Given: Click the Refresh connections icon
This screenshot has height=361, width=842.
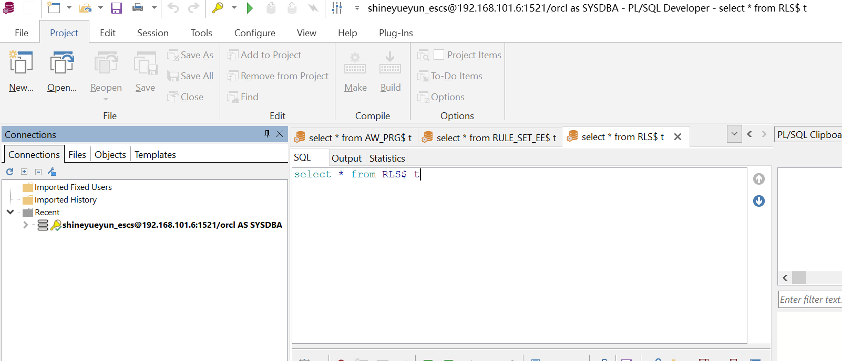Looking at the screenshot, I should (9, 172).
